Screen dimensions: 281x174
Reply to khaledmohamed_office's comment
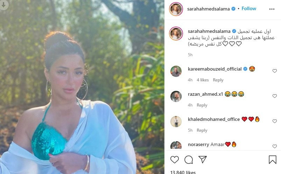202,130
